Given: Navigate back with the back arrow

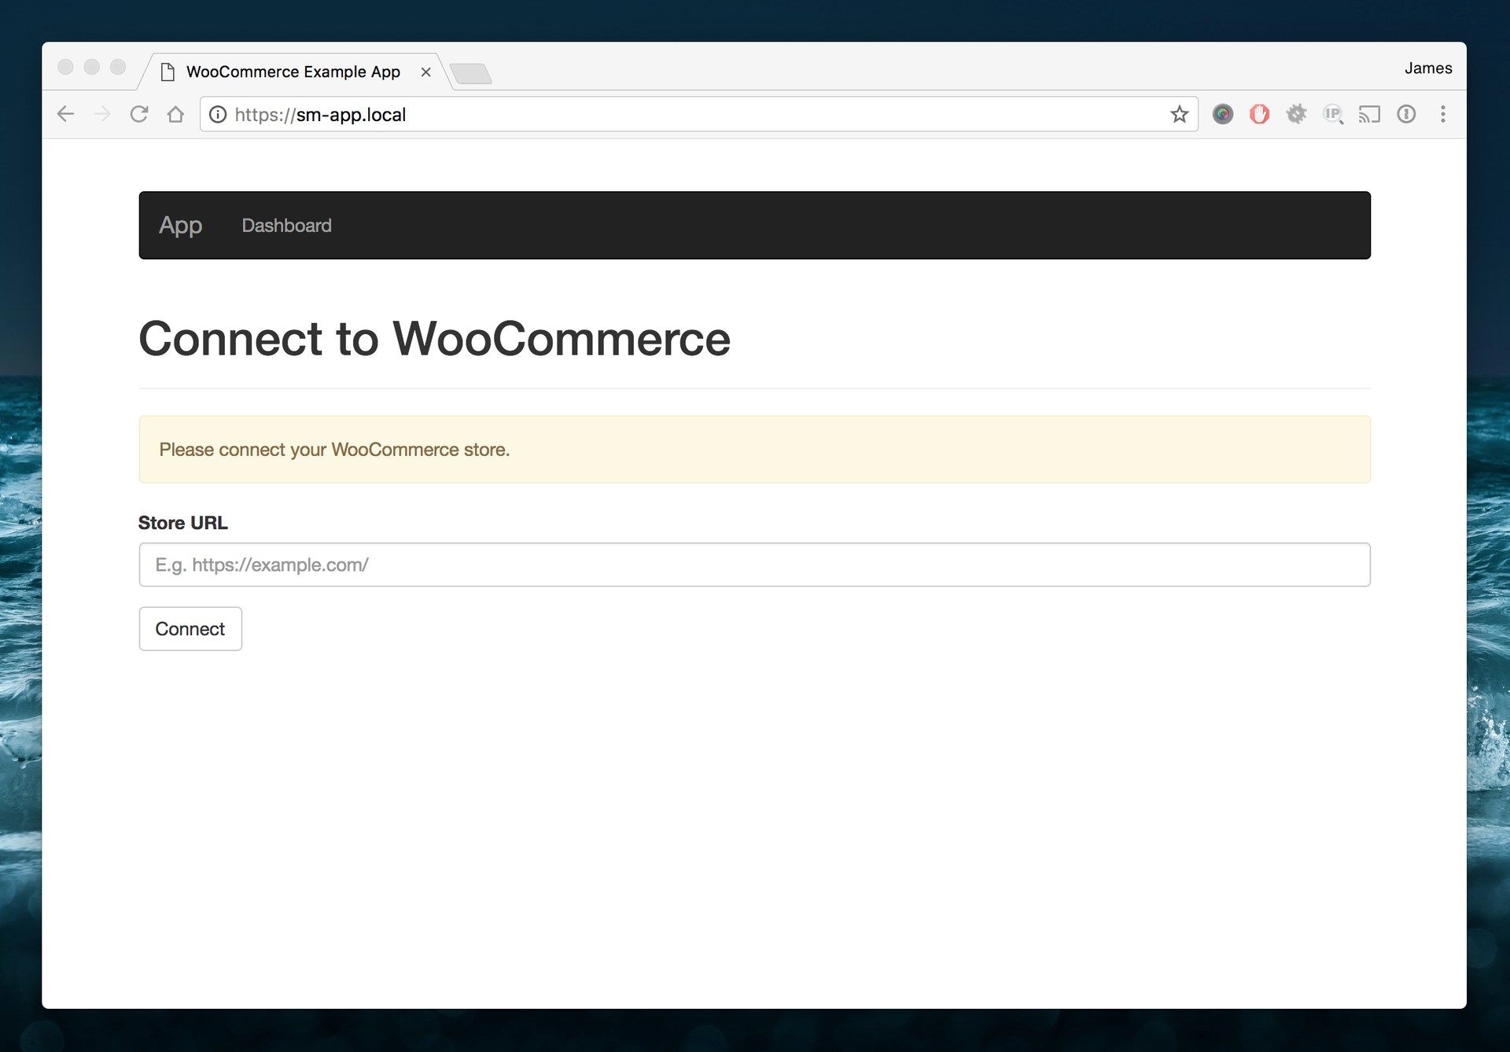Looking at the screenshot, I should coord(65,114).
